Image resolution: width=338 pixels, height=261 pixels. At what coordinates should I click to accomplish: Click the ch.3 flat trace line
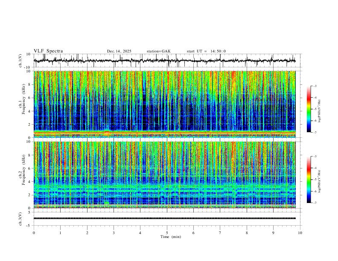pyautogui.click(x=164, y=218)
